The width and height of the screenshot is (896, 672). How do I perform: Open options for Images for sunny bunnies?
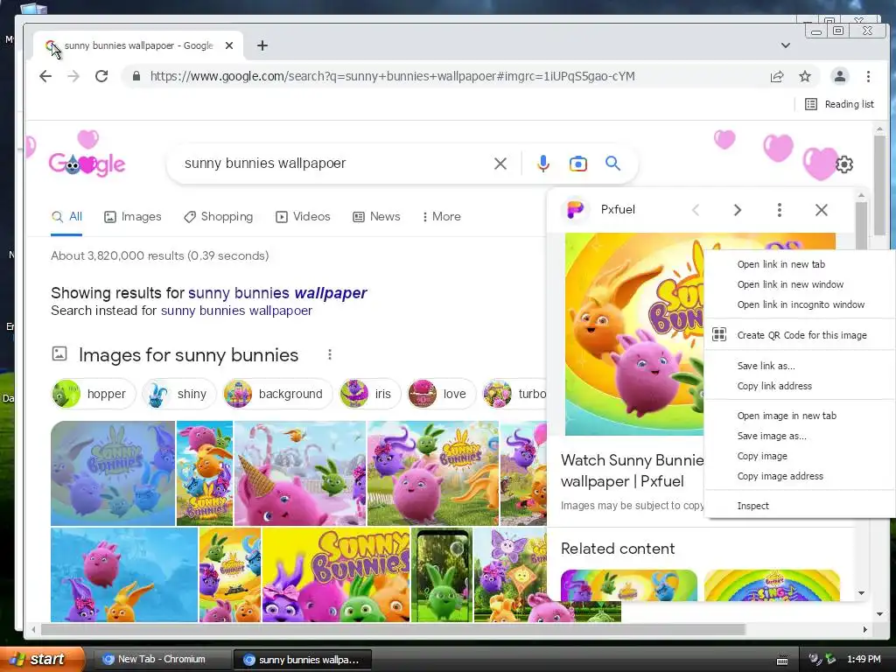click(330, 355)
